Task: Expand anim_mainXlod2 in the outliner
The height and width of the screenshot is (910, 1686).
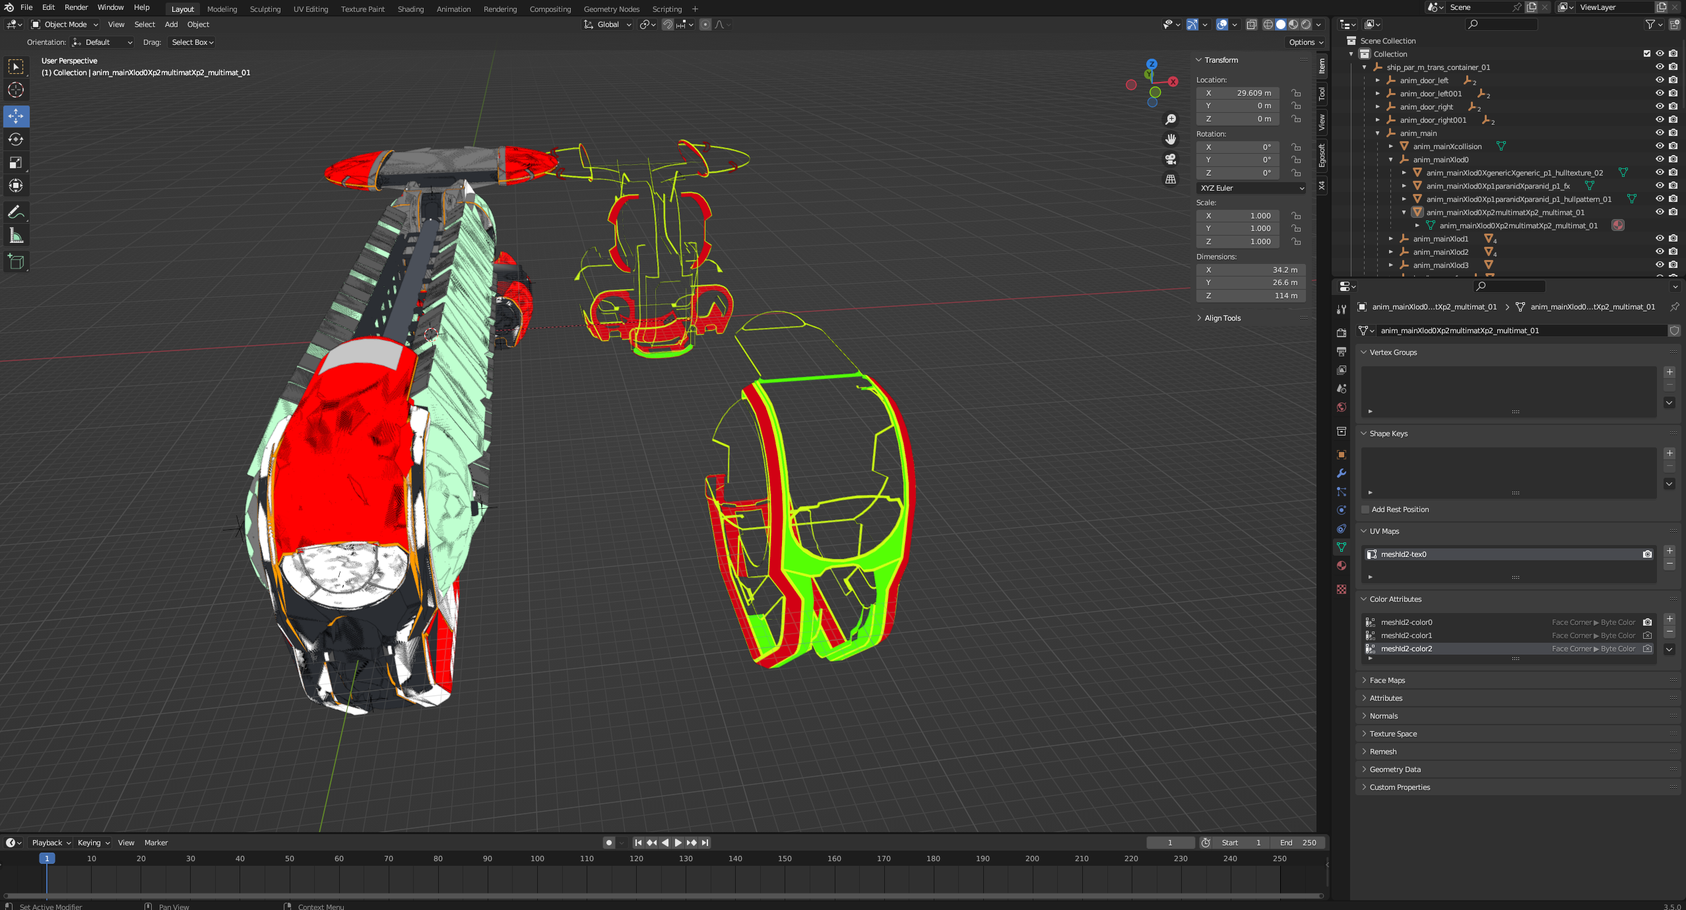Action: point(1390,251)
